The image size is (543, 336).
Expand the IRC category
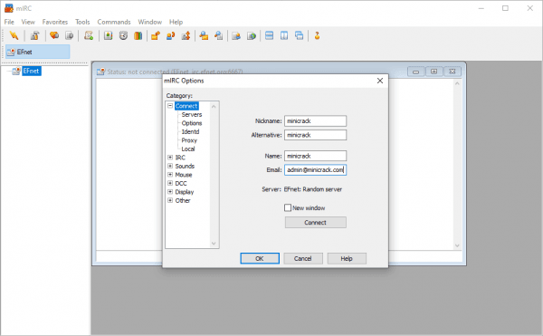tap(170, 158)
